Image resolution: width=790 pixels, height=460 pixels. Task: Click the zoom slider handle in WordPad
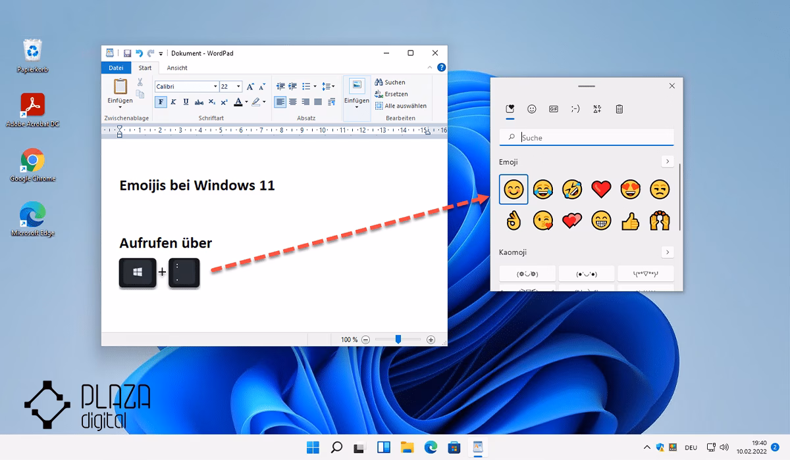[x=398, y=339]
